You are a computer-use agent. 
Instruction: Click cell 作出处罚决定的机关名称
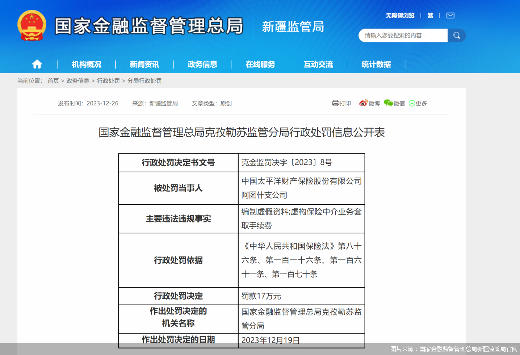178,319
